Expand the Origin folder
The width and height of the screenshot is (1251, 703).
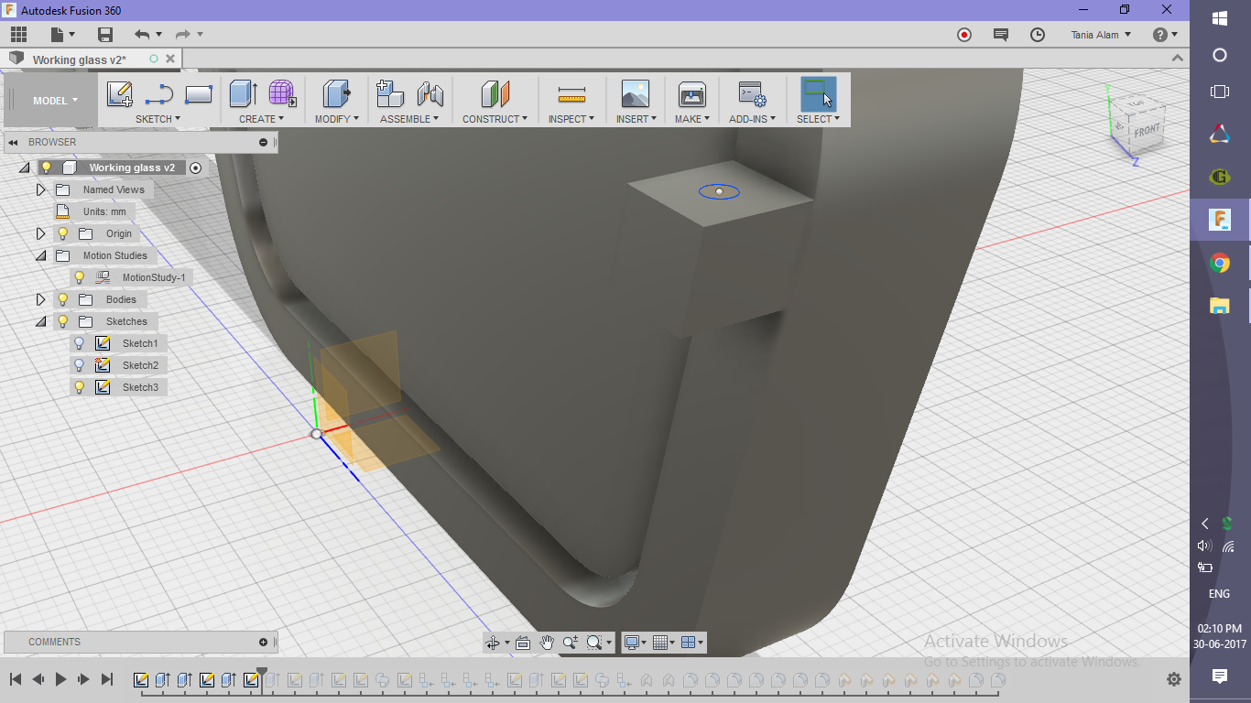40,233
